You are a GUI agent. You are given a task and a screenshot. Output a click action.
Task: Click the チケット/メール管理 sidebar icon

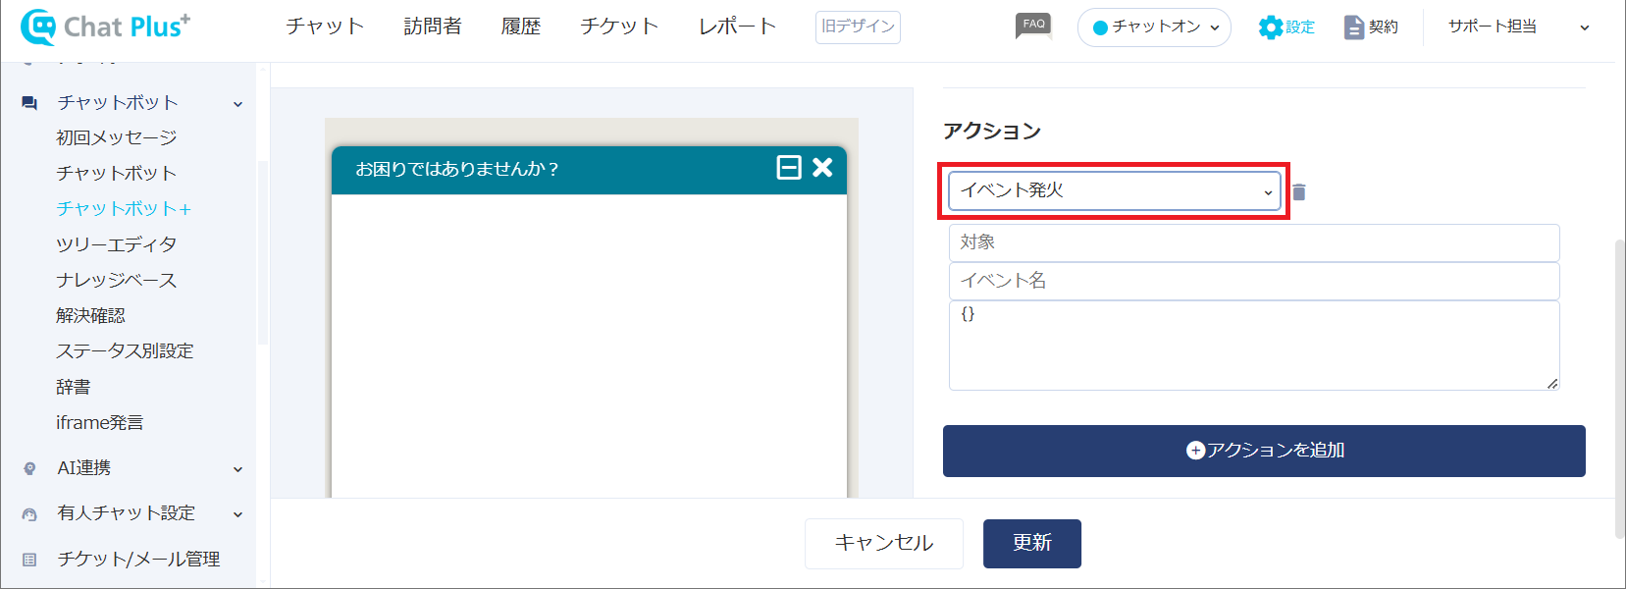(x=29, y=560)
